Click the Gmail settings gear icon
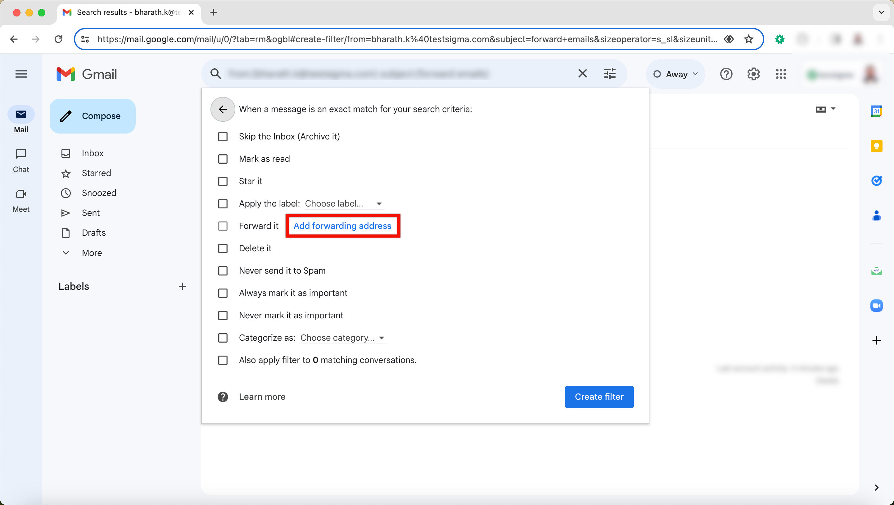 click(x=753, y=74)
